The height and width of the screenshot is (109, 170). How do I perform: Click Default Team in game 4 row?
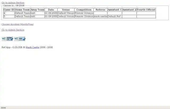(22, 13)
